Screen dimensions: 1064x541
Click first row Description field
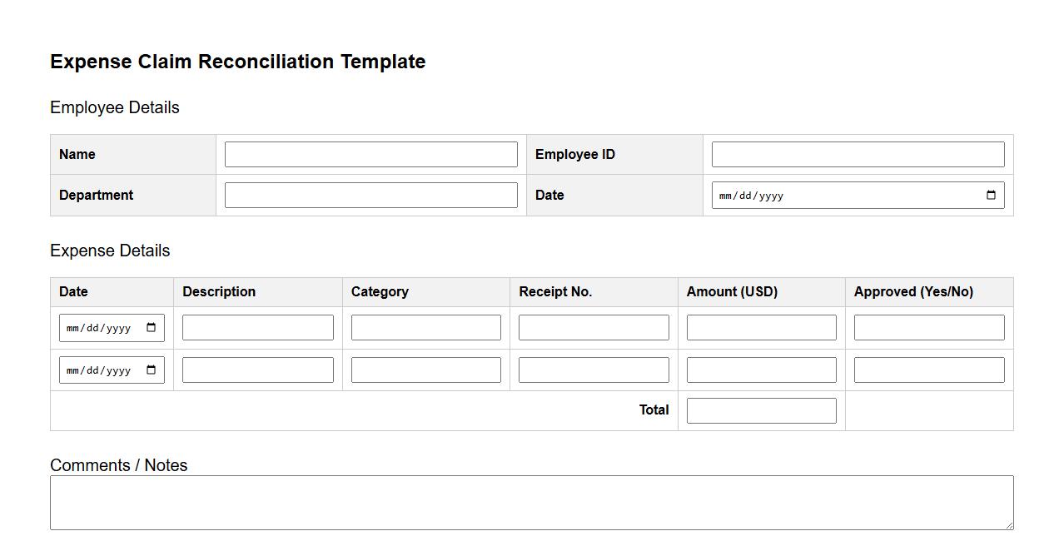pyautogui.click(x=257, y=328)
